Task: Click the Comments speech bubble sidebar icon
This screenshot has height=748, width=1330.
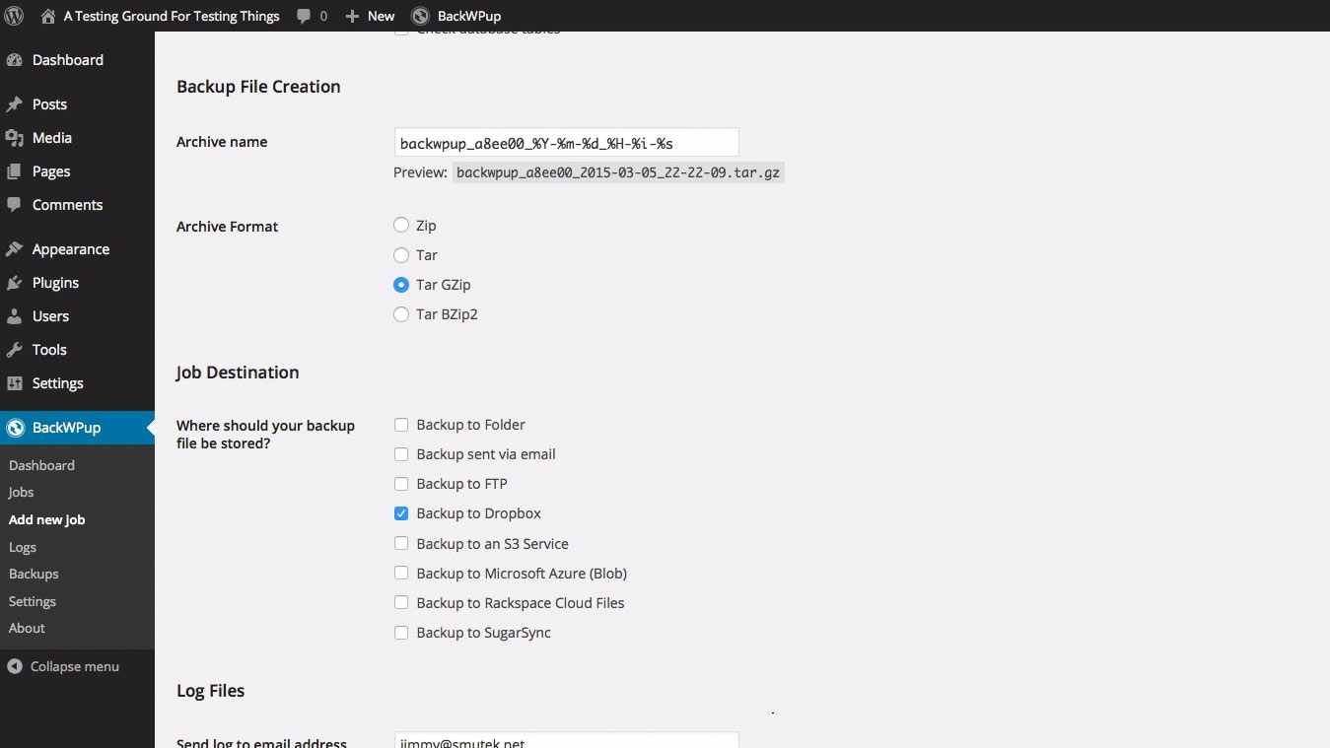Action: coord(14,205)
